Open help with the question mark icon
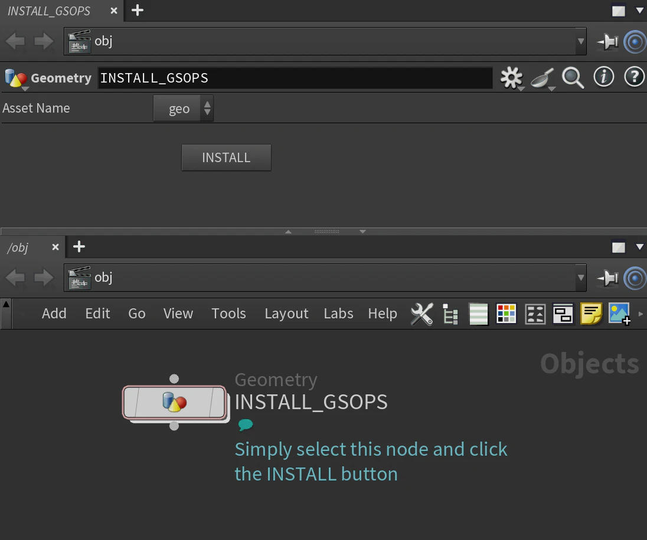The height and width of the screenshot is (540, 647). tap(634, 77)
